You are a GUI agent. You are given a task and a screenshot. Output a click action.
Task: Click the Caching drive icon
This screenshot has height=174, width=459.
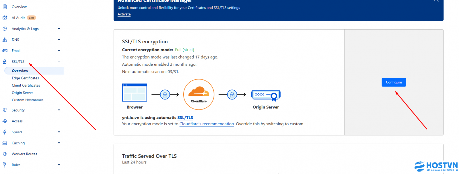coord(5,143)
